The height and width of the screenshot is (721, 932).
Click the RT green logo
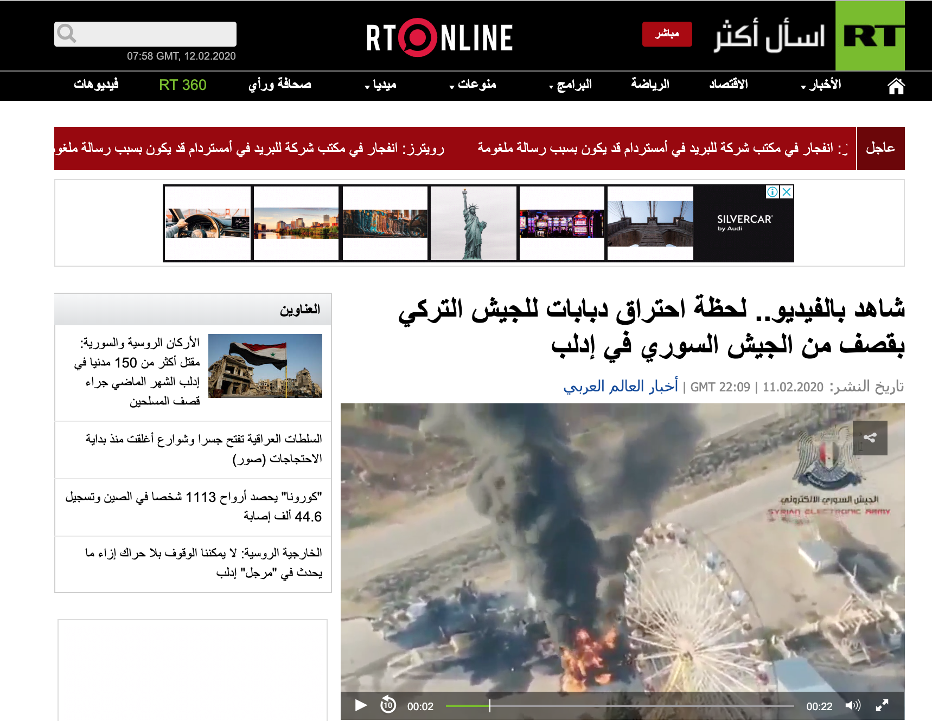(870, 36)
